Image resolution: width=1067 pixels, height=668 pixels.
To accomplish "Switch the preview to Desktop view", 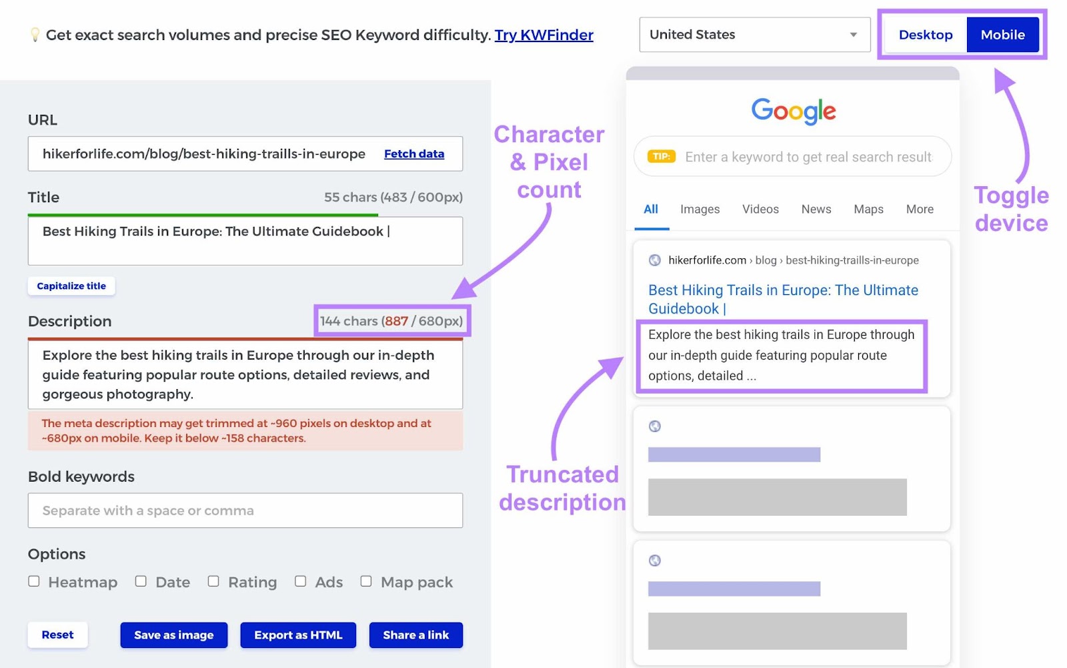I will click(926, 35).
